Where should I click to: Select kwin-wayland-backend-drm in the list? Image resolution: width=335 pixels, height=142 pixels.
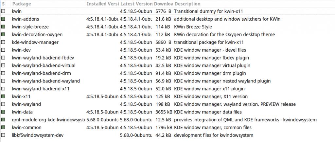41,73
